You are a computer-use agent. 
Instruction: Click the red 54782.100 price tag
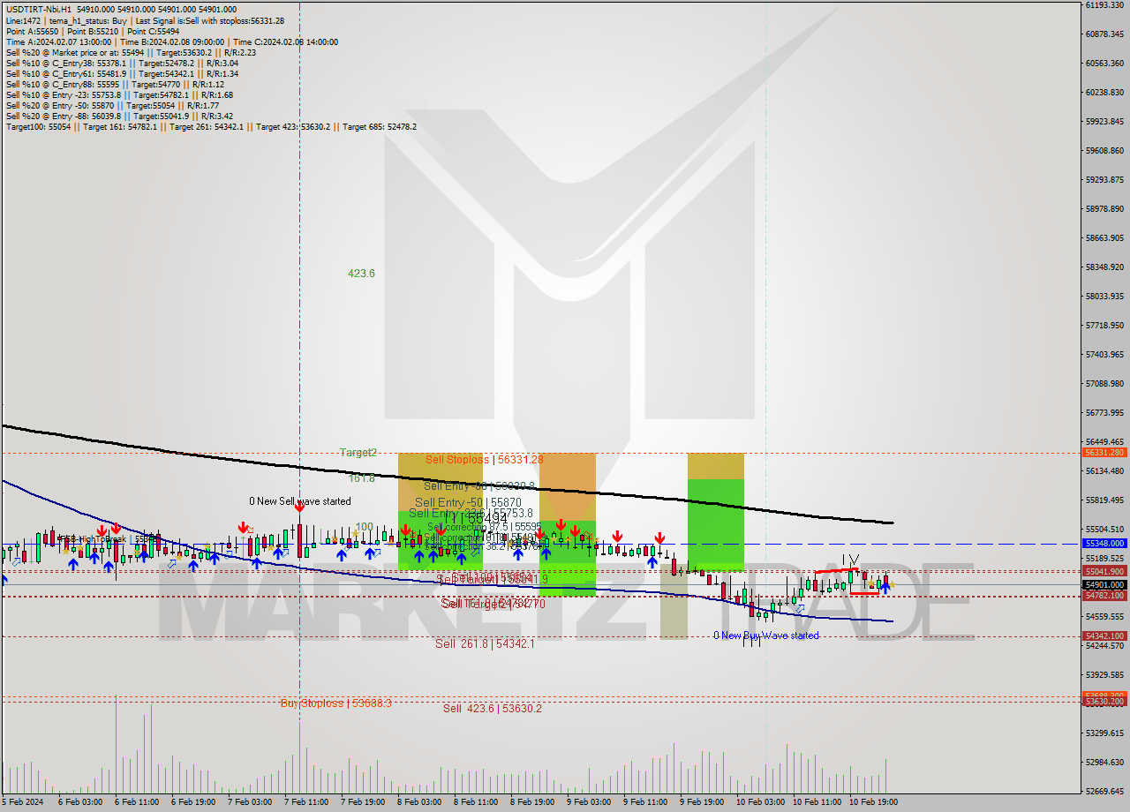1104,596
